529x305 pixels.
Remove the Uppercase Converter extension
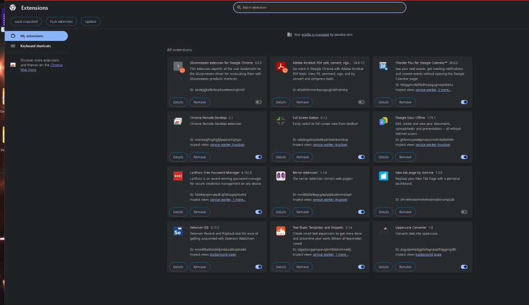coord(405,267)
